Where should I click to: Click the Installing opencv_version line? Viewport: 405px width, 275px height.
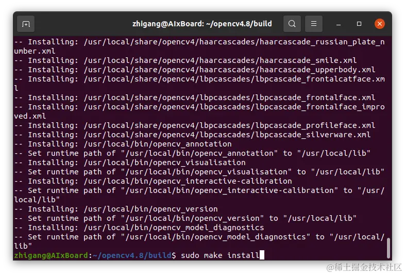[x=116, y=209]
